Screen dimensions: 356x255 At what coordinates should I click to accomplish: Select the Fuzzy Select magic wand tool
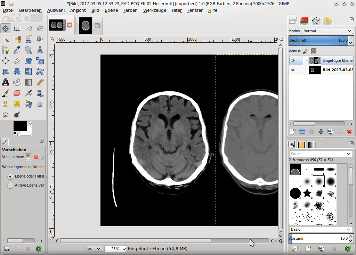click(6, 39)
